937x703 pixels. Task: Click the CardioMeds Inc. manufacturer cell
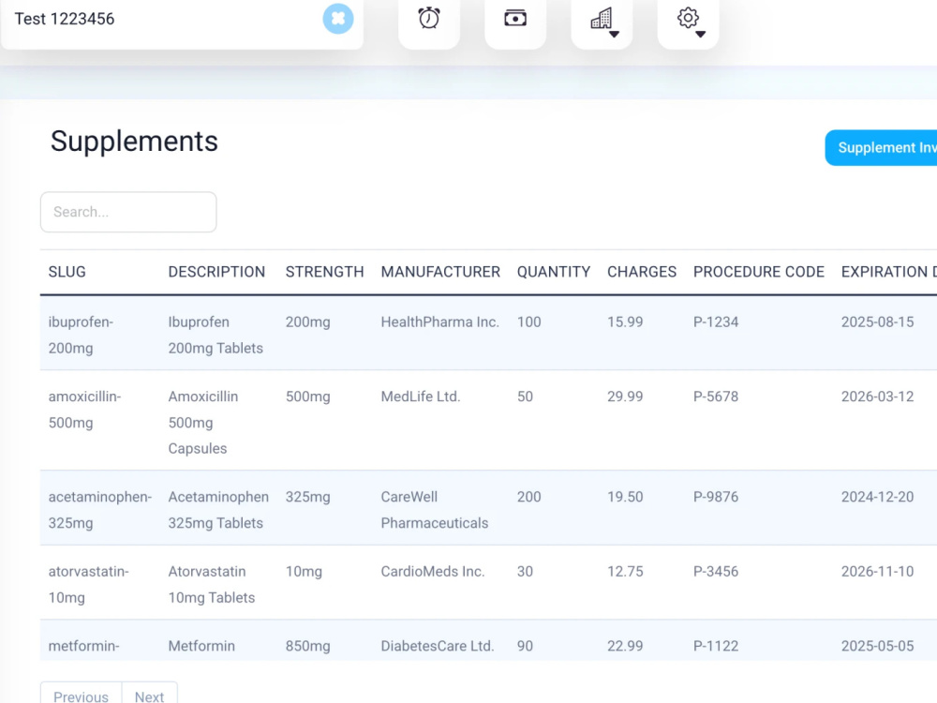tap(433, 572)
